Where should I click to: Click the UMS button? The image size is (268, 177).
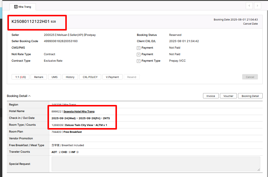point(55,77)
